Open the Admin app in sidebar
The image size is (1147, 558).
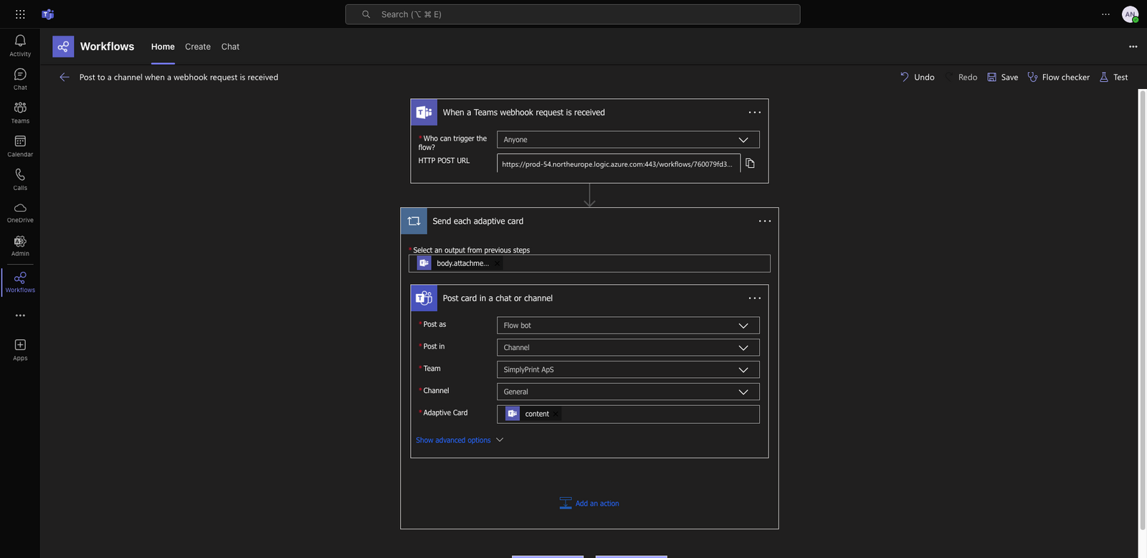pyautogui.click(x=20, y=246)
